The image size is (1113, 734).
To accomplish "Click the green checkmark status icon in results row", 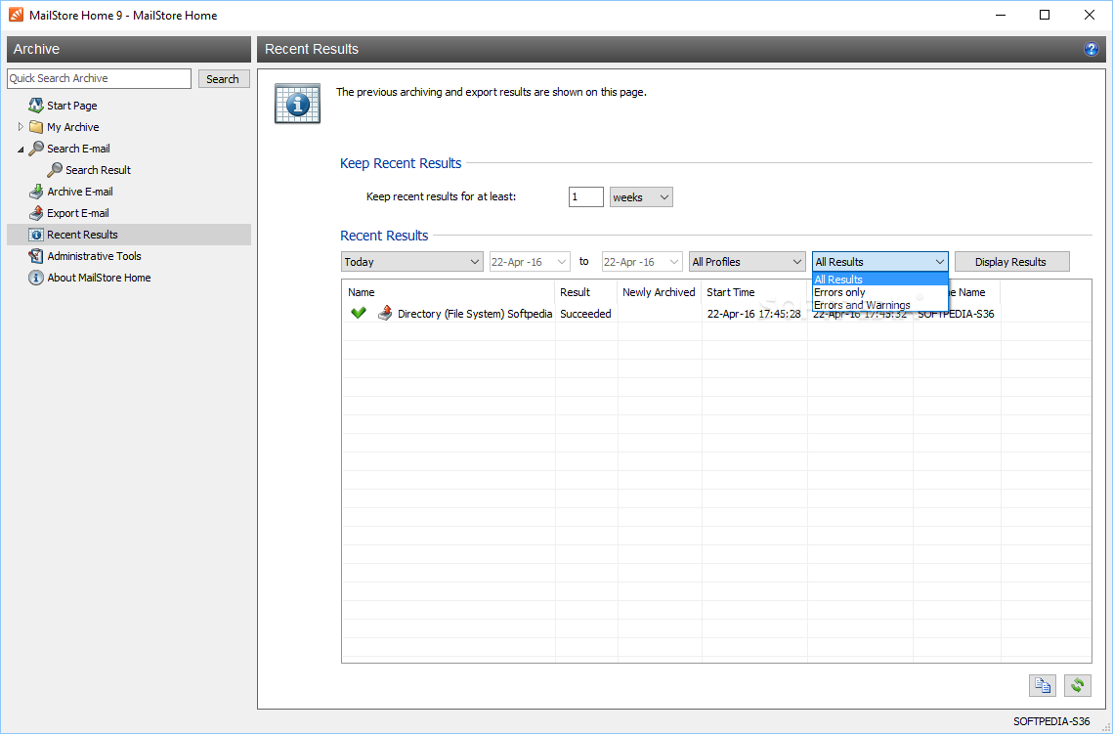I will coord(359,313).
